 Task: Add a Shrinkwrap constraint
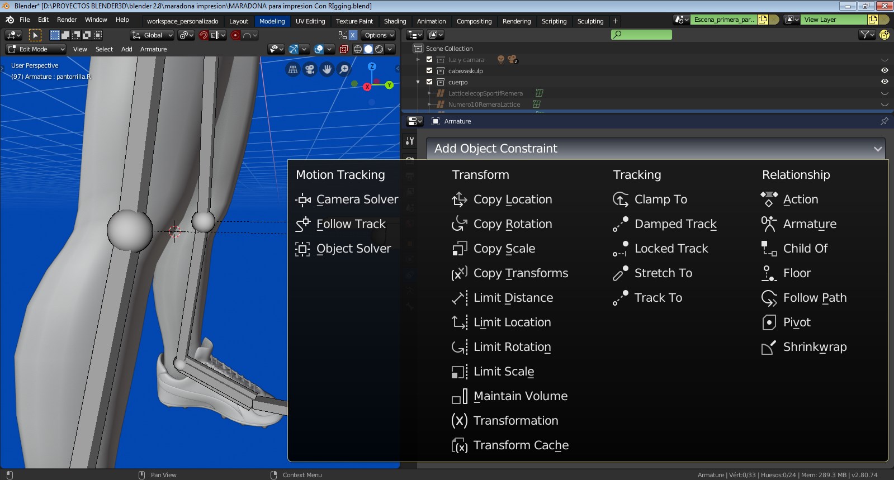(x=803, y=347)
